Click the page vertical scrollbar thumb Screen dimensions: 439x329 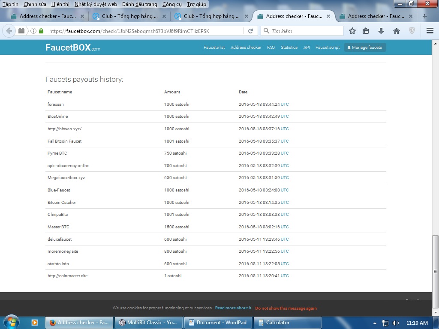[435, 271]
